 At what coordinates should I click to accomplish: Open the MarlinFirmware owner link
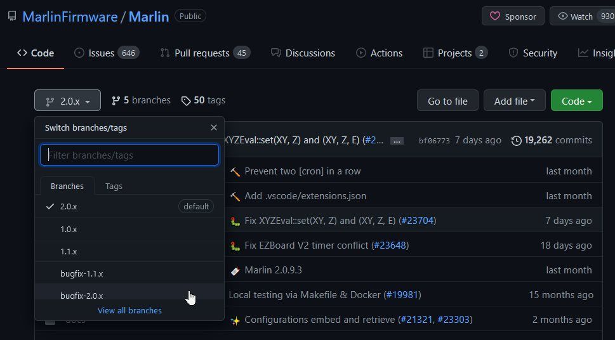point(70,16)
